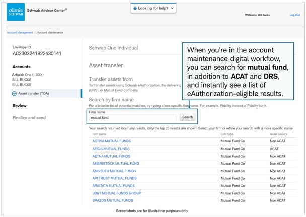The image size is (306, 217).
Task: Click Schwab Advisor Center title
Action: pyautogui.click(x=47, y=10)
